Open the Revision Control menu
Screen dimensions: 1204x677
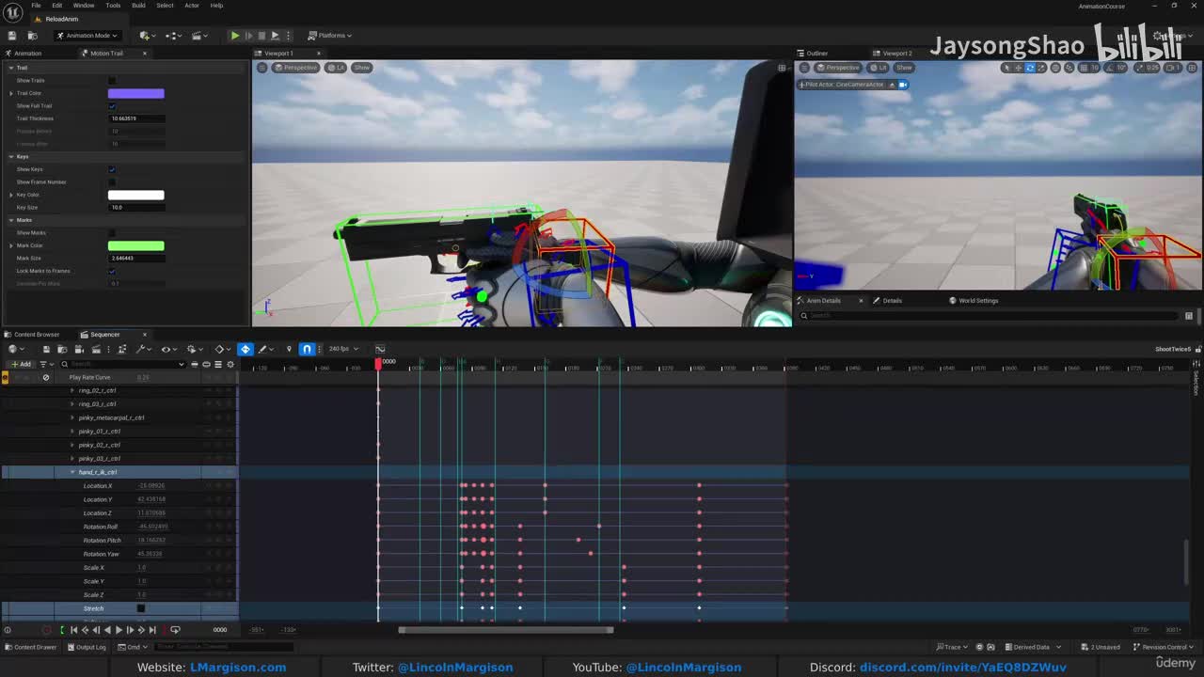(1163, 647)
